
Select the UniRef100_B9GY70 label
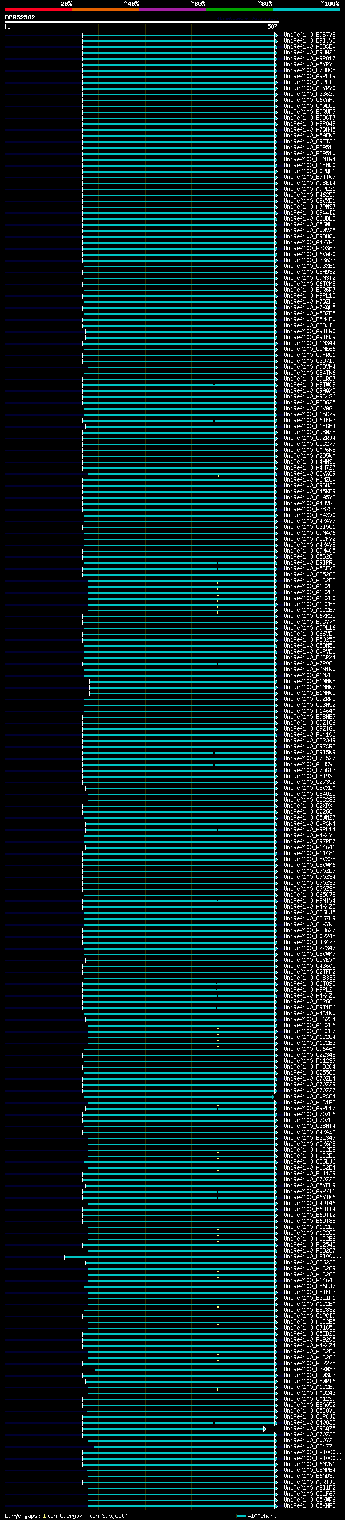coord(309,622)
